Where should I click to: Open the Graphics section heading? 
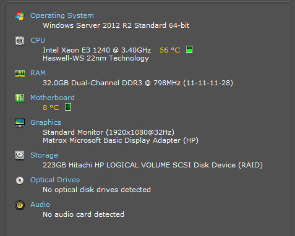click(x=46, y=122)
